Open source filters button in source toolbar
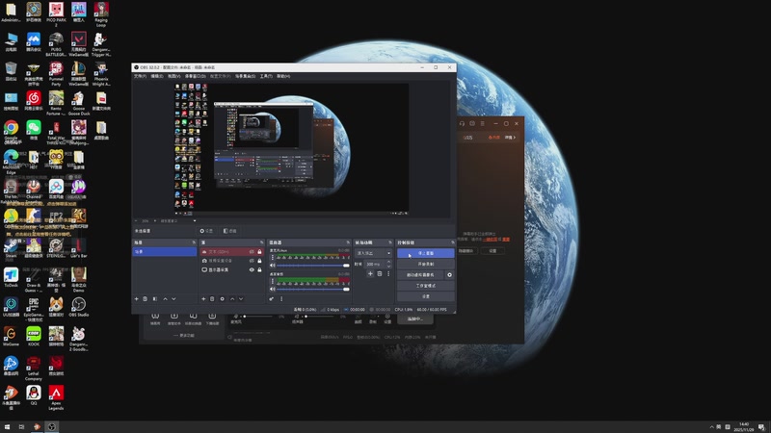 (230, 231)
